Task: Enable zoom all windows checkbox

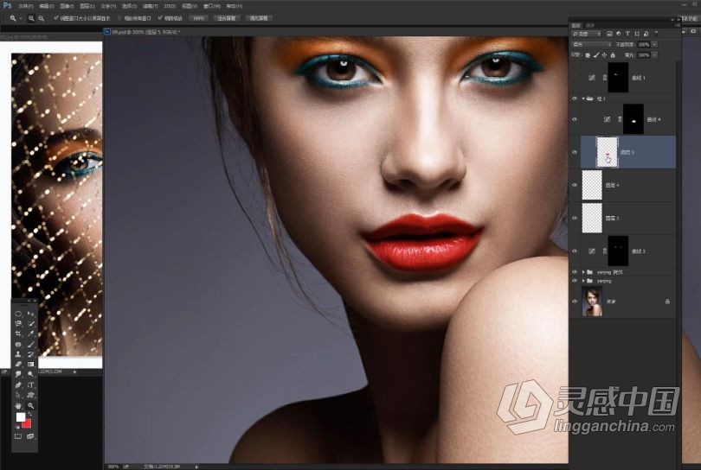Action: (119, 18)
